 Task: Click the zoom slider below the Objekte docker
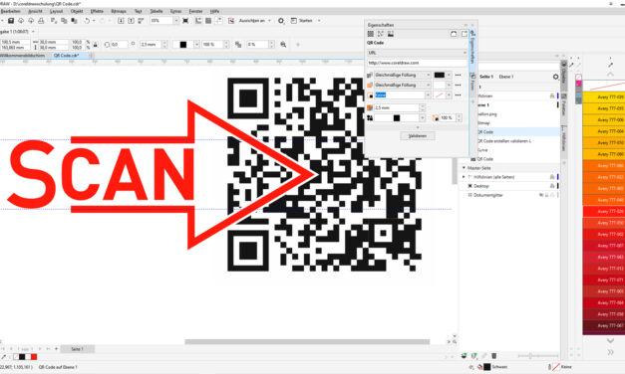point(538,356)
